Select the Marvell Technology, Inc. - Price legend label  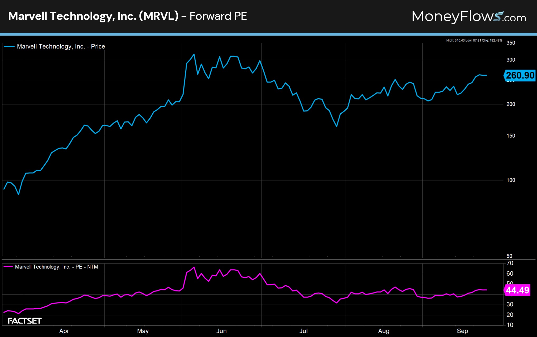(61, 47)
